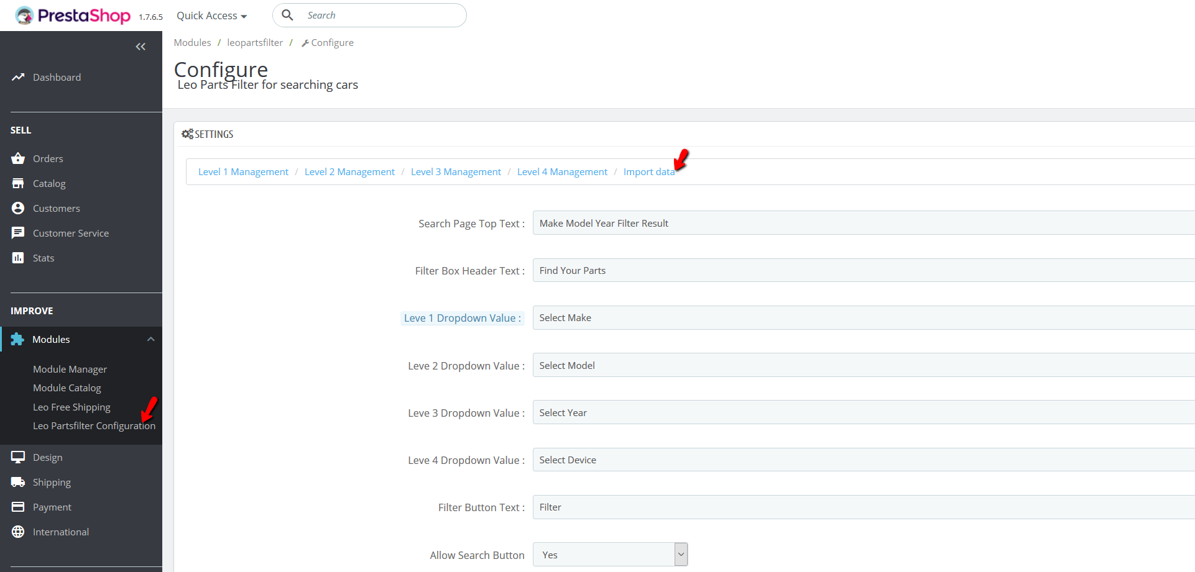Image resolution: width=1195 pixels, height=572 pixels.
Task: Click the Customer Service chat icon
Action: (18, 233)
